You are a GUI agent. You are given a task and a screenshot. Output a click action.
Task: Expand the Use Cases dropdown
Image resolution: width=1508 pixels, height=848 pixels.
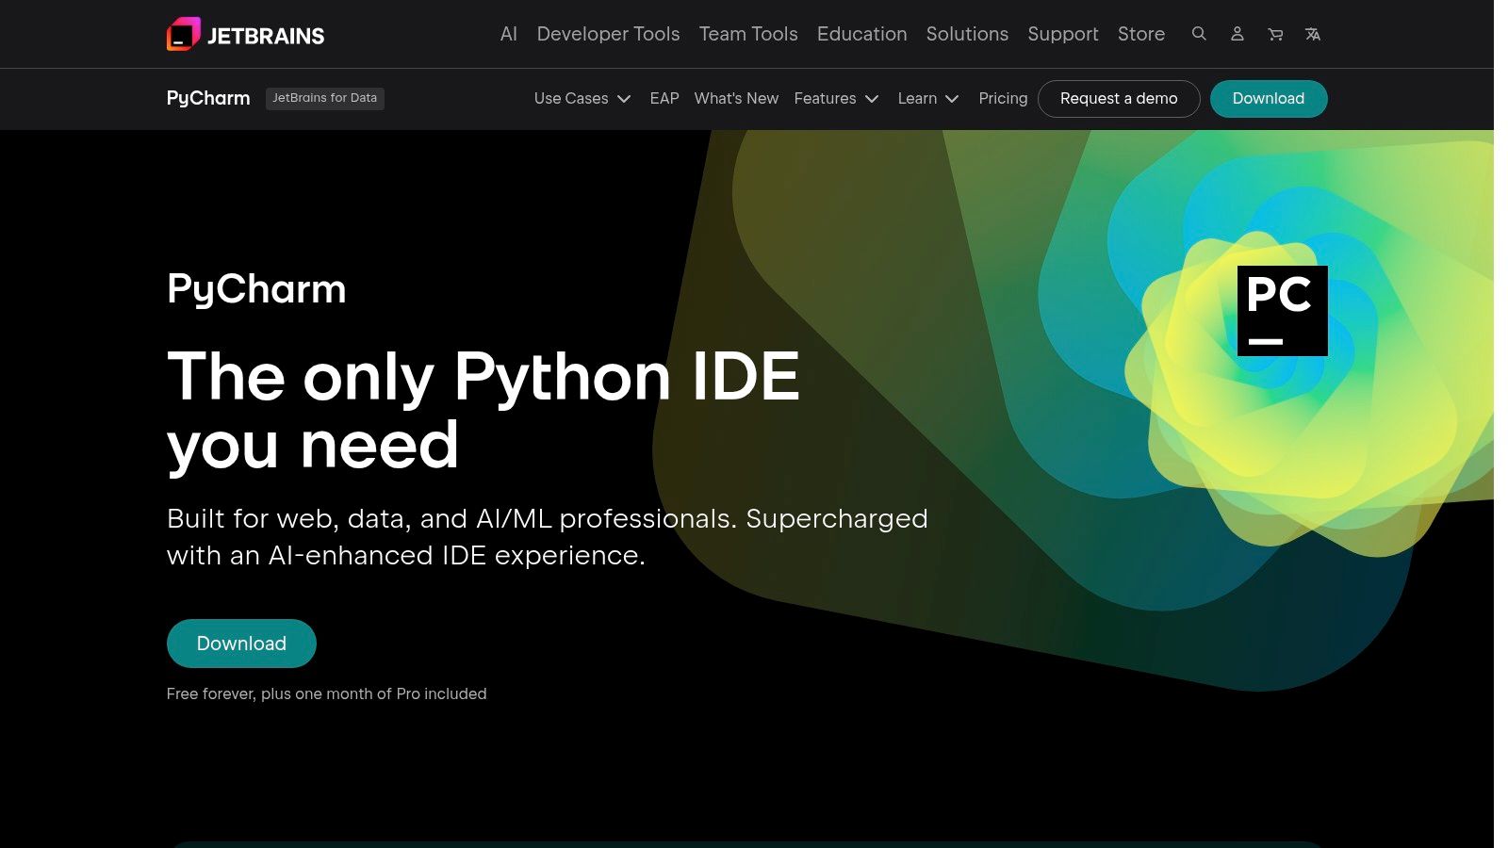point(582,98)
